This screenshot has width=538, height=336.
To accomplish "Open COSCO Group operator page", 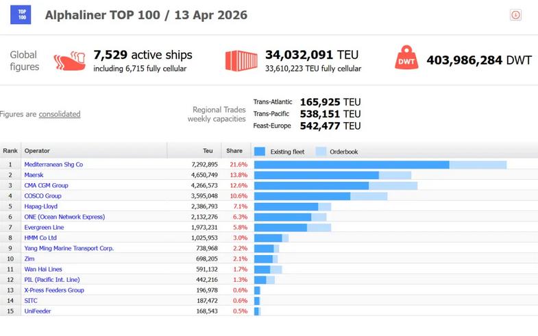I will [42, 196].
